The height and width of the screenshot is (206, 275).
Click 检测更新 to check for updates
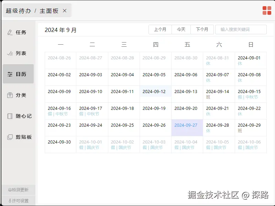18,190
